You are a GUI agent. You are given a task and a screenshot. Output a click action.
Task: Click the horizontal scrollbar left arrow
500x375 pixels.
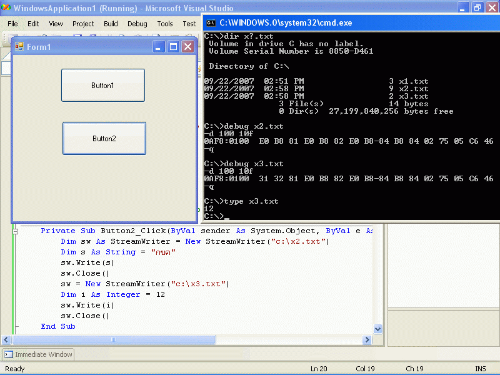[x=7, y=339]
